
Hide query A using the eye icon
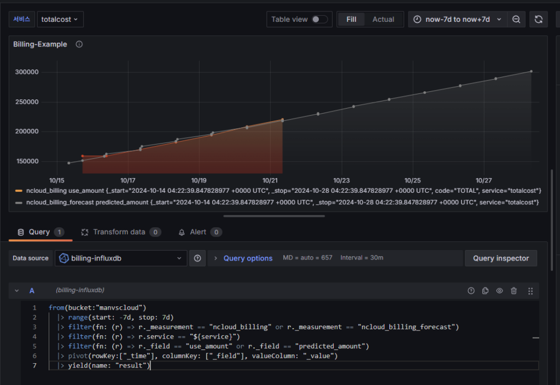coord(499,291)
